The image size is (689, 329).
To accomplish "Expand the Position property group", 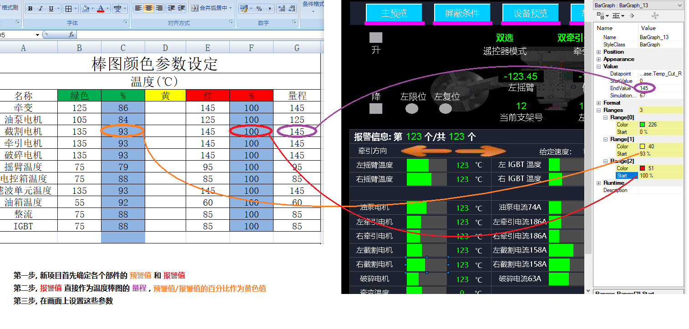I will (x=599, y=52).
